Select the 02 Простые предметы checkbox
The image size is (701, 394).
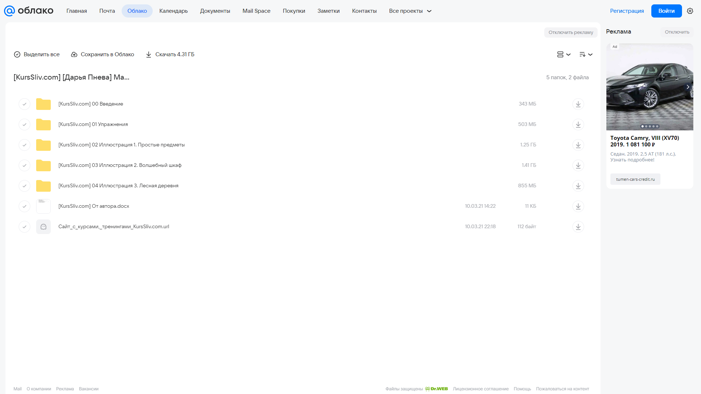[24, 145]
